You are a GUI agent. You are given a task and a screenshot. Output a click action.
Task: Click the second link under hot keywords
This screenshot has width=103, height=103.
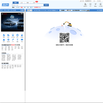click(22, 7)
